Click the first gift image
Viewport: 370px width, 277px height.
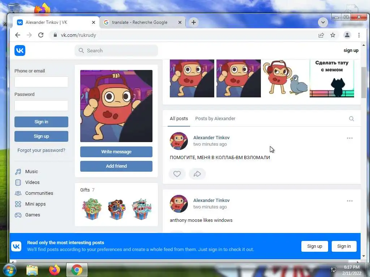pyautogui.click(x=92, y=209)
